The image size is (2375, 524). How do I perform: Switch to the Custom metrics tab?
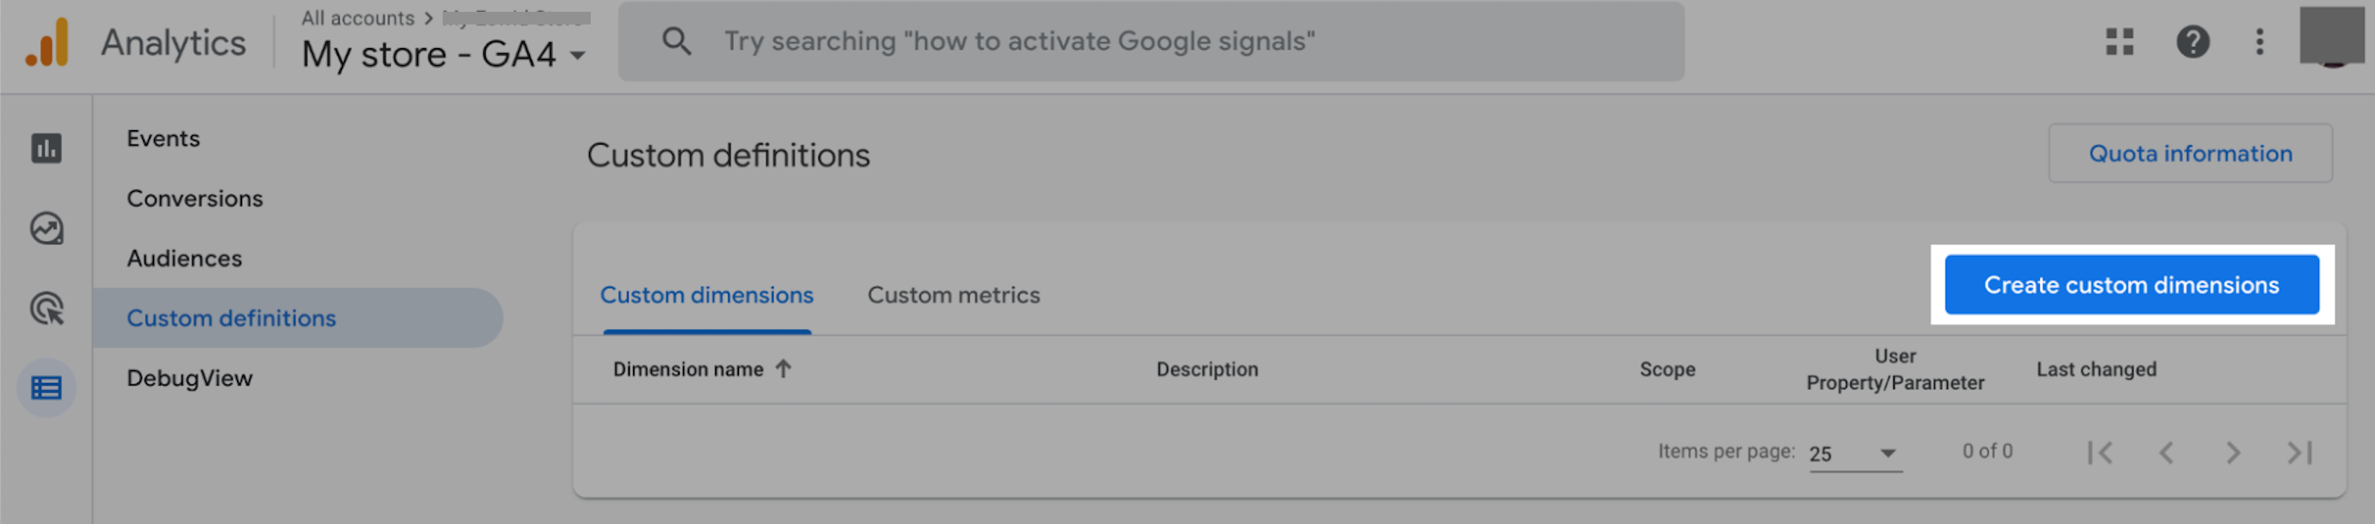click(953, 295)
